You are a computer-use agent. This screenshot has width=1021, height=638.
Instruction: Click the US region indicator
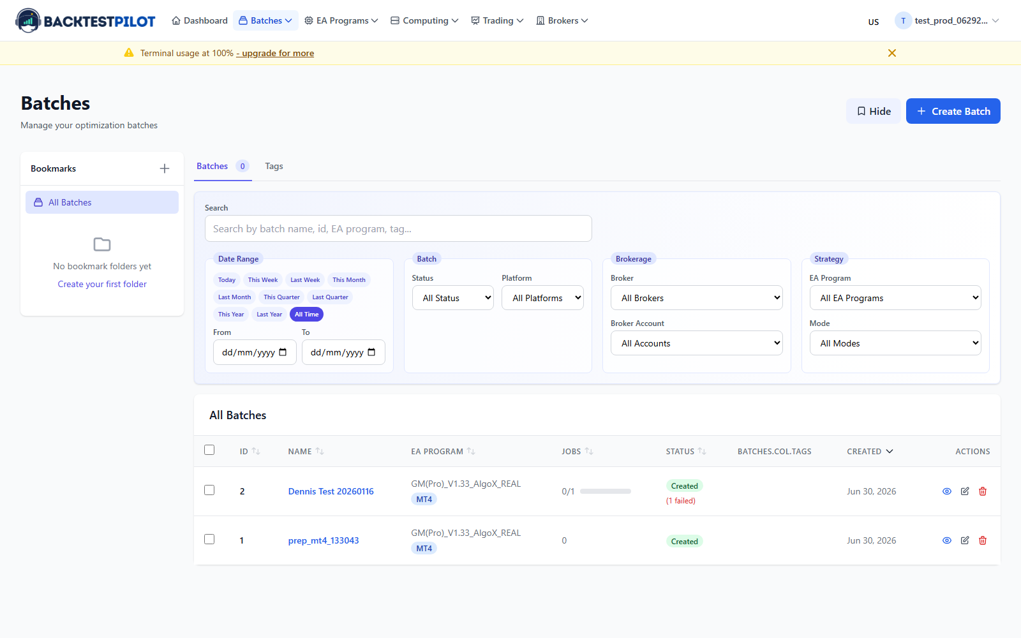(874, 22)
